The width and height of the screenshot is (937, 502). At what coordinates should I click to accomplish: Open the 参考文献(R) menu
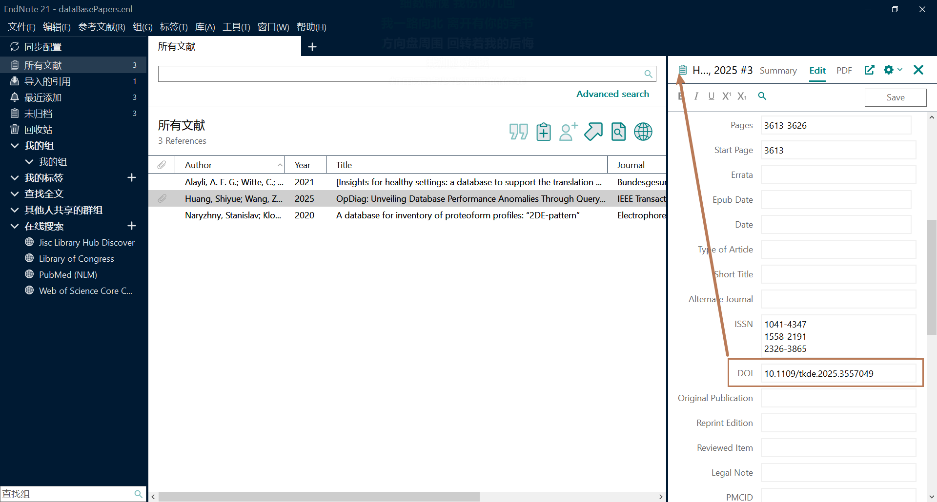coord(102,27)
